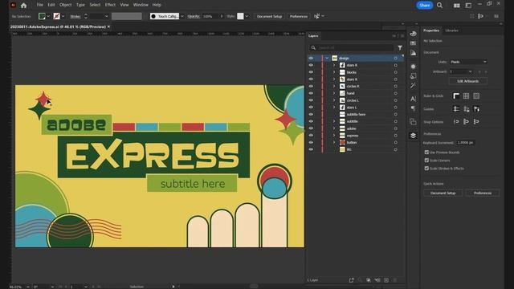Expand the button sublayer

click(x=334, y=143)
